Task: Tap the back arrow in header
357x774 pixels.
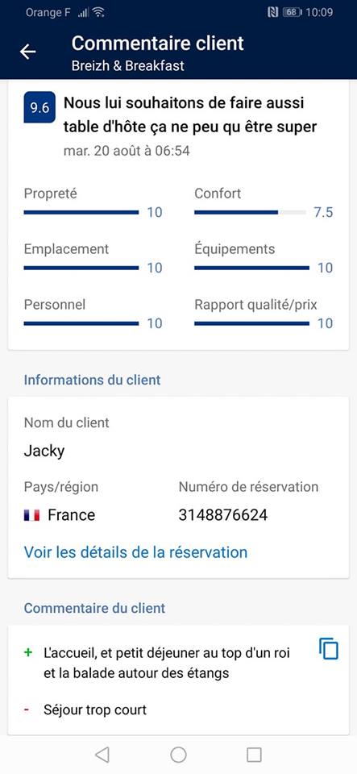Action: pos(27,52)
